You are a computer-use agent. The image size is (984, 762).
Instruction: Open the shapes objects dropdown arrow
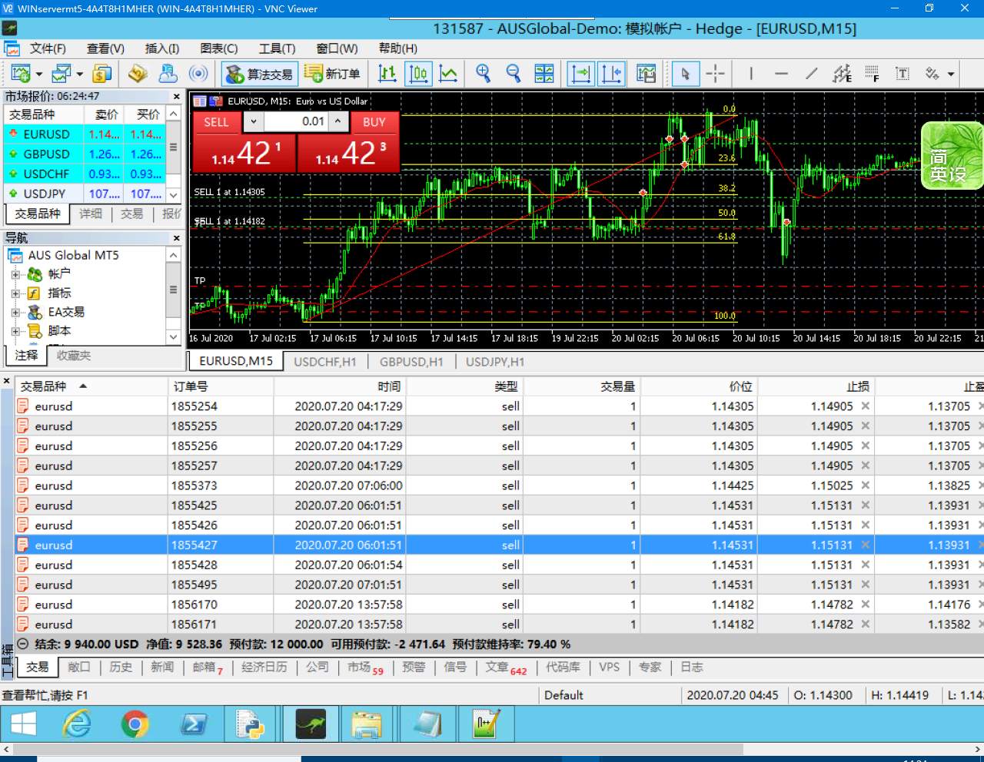click(x=951, y=75)
